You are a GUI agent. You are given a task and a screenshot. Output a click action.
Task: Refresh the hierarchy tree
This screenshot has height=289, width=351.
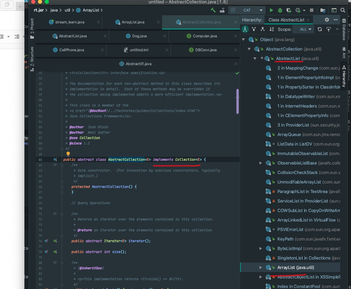pos(320,29)
